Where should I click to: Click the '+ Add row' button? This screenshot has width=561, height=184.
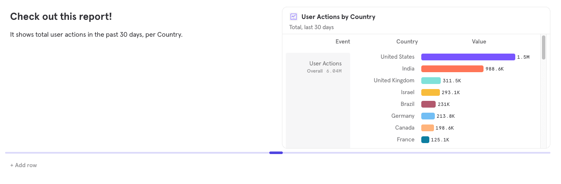coord(24,165)
